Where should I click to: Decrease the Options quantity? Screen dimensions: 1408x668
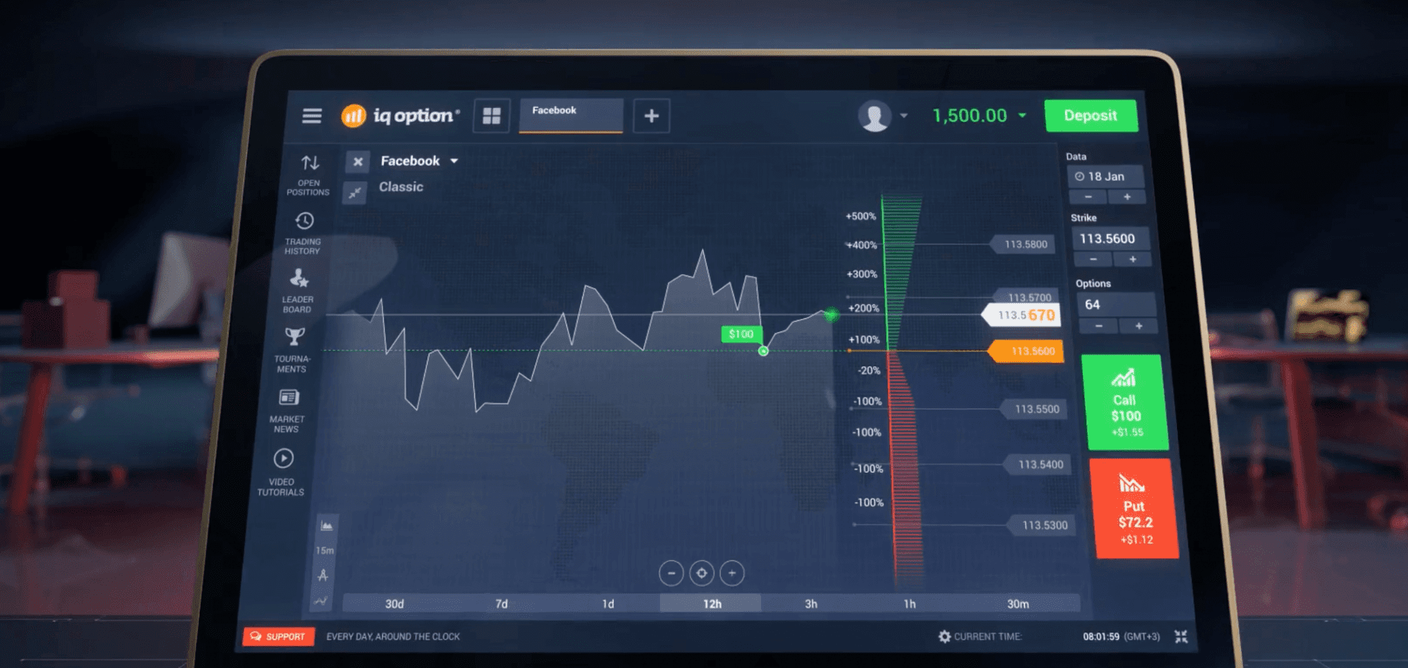[x=1098, y=326]
